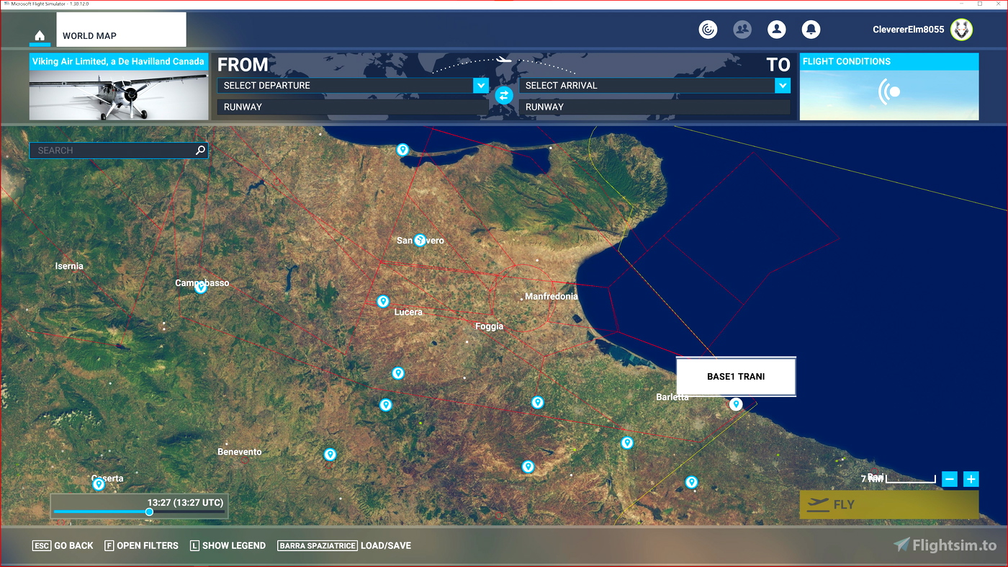Click the Select Departure field

[x=353, y=86]
